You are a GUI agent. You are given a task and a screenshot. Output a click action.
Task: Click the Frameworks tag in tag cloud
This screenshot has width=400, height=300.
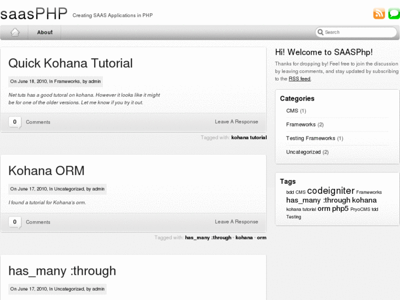pos(369,192)
